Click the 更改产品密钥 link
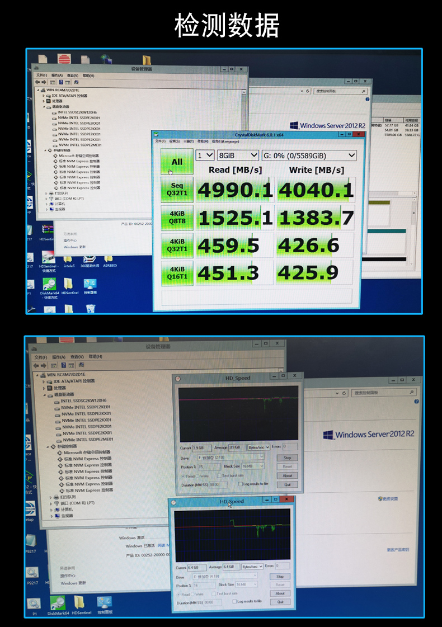This screenshot has height=627, width=442. (x=398, y=550)
